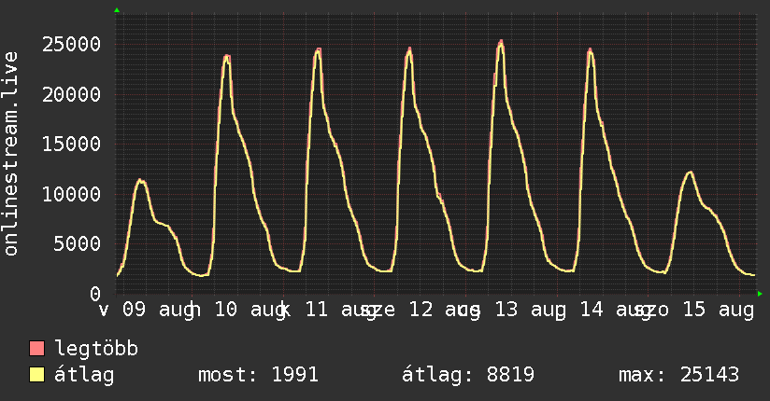770x401 pixels.
Task: Click the '12 aug' date label
Action: point(445,310)
